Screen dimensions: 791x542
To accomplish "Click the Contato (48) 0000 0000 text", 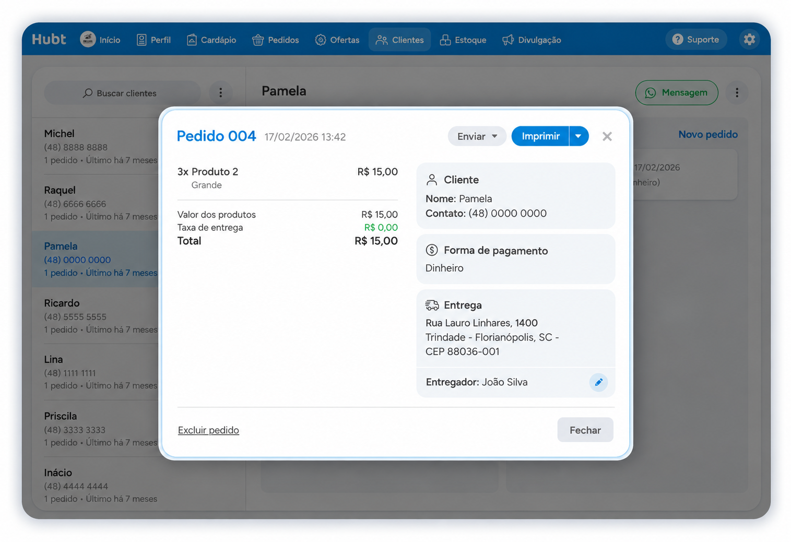I will (486, 213).
